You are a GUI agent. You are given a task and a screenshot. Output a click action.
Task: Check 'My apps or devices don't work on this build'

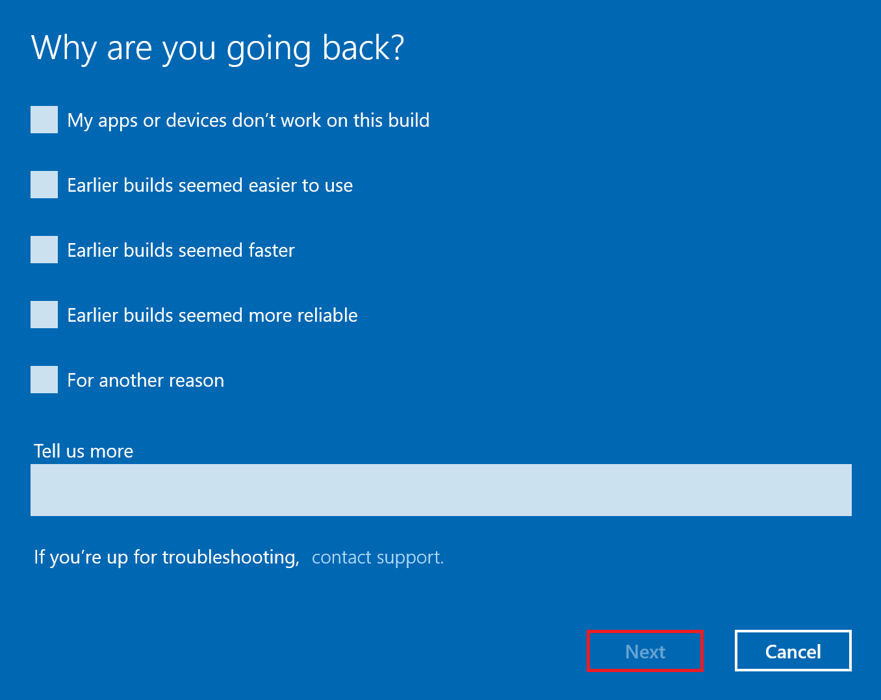[x=44, y=120]
